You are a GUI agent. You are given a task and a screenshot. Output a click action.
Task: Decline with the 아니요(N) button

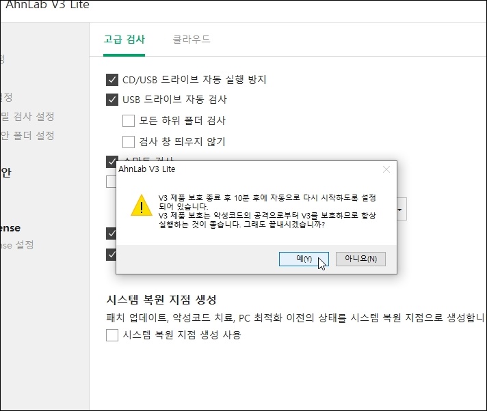tap(360, 259)
